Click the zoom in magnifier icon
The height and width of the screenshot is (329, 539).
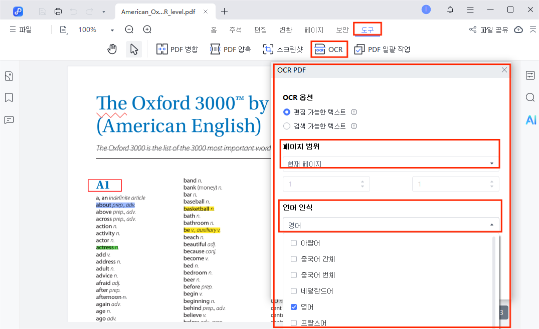pyautogui.click(x=146, y=29)
